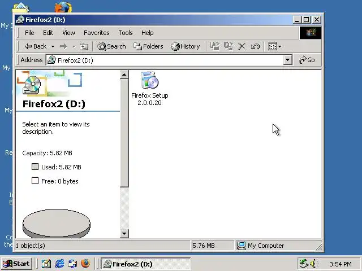Click the Firefox desktop icon behind the window
362x271 pixels.
(x=63, y=7)
